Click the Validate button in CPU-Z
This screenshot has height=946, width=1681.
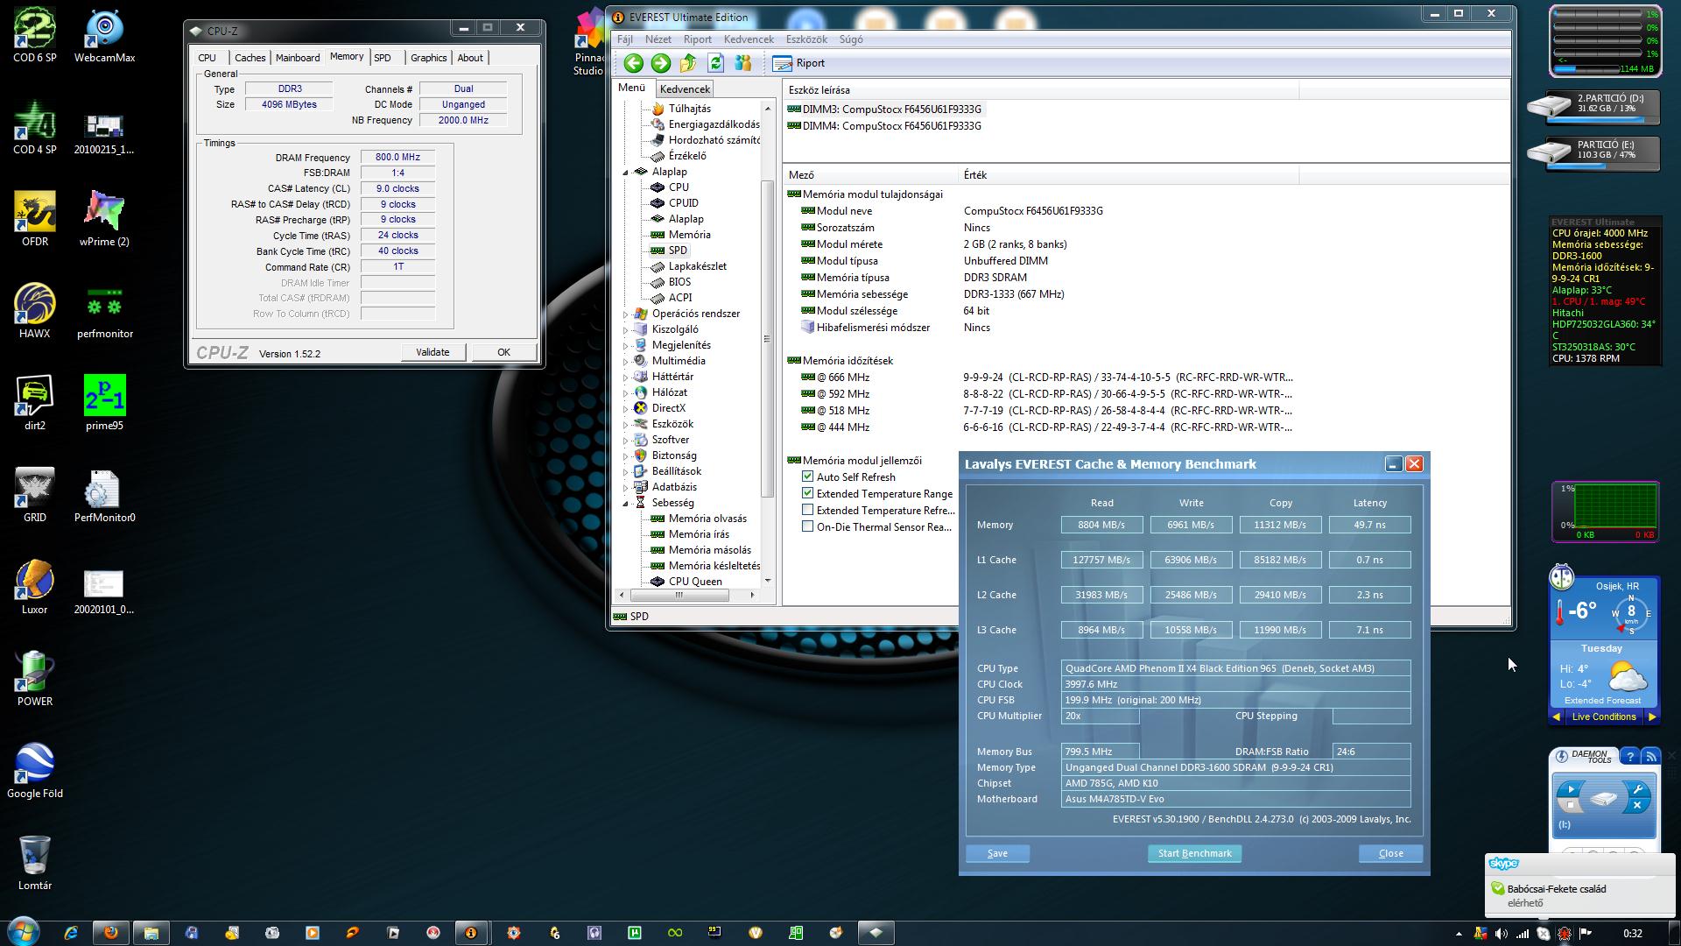coord(433,352)
